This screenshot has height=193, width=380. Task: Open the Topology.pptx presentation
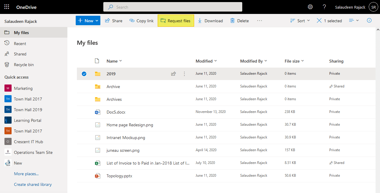[x=119, y=176]
